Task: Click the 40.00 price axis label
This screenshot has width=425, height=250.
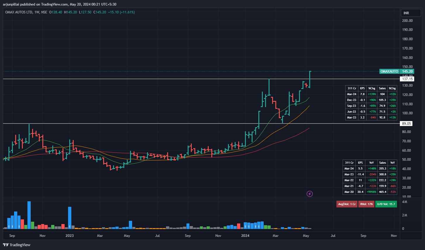Action: [407, 169]
